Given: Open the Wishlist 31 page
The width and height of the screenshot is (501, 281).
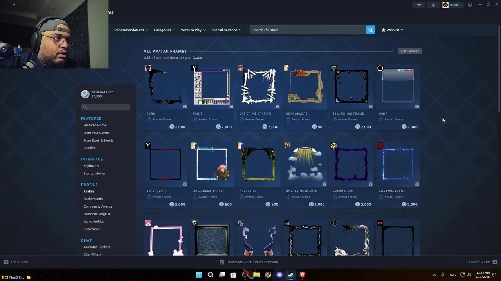Looking at the screenshot, I should click(393, 30).
